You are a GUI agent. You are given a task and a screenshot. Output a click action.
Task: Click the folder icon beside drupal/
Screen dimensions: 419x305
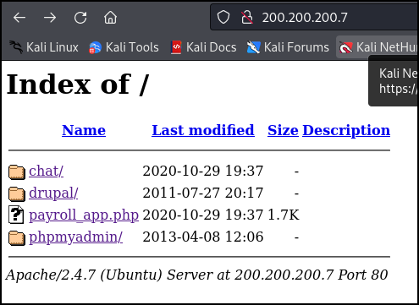17,193
